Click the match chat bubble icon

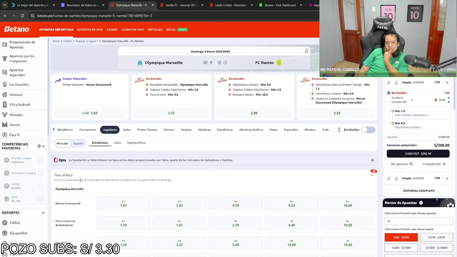225,62
